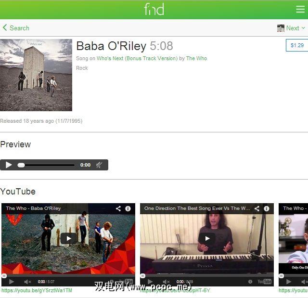The image size is (308, 298).
Task: Toggle mute on Baba O'Riley video
Action: 27,282
